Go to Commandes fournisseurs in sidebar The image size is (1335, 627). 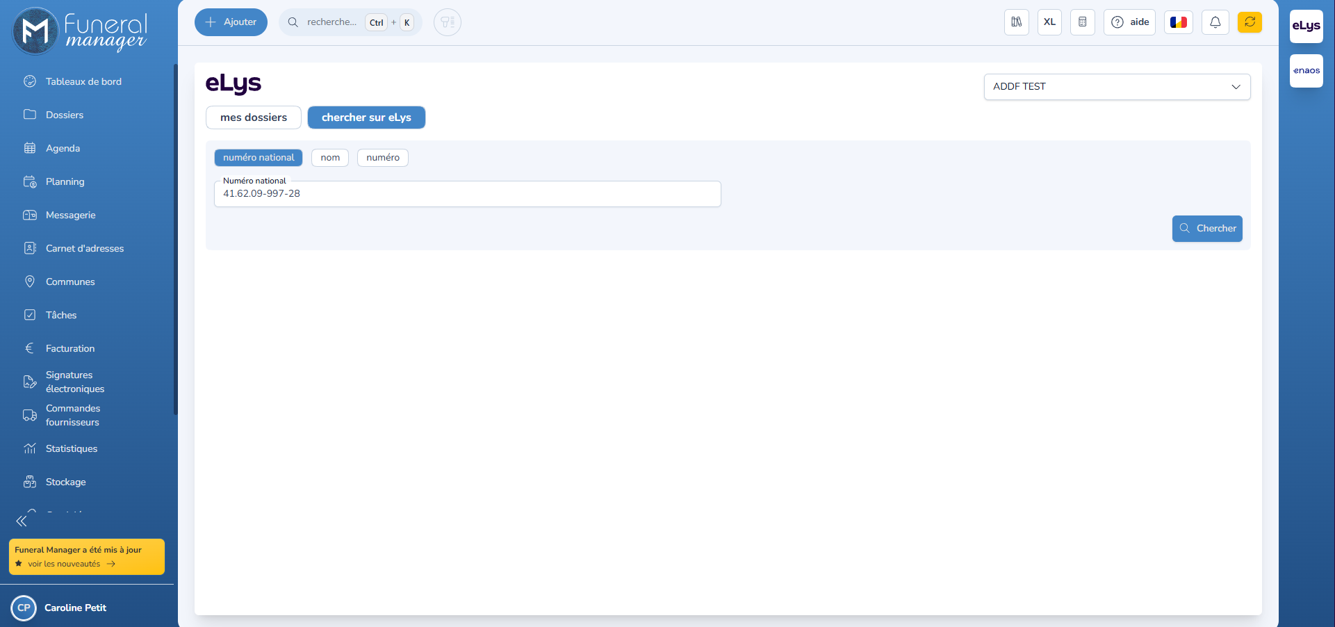click(x=73, y=415)
